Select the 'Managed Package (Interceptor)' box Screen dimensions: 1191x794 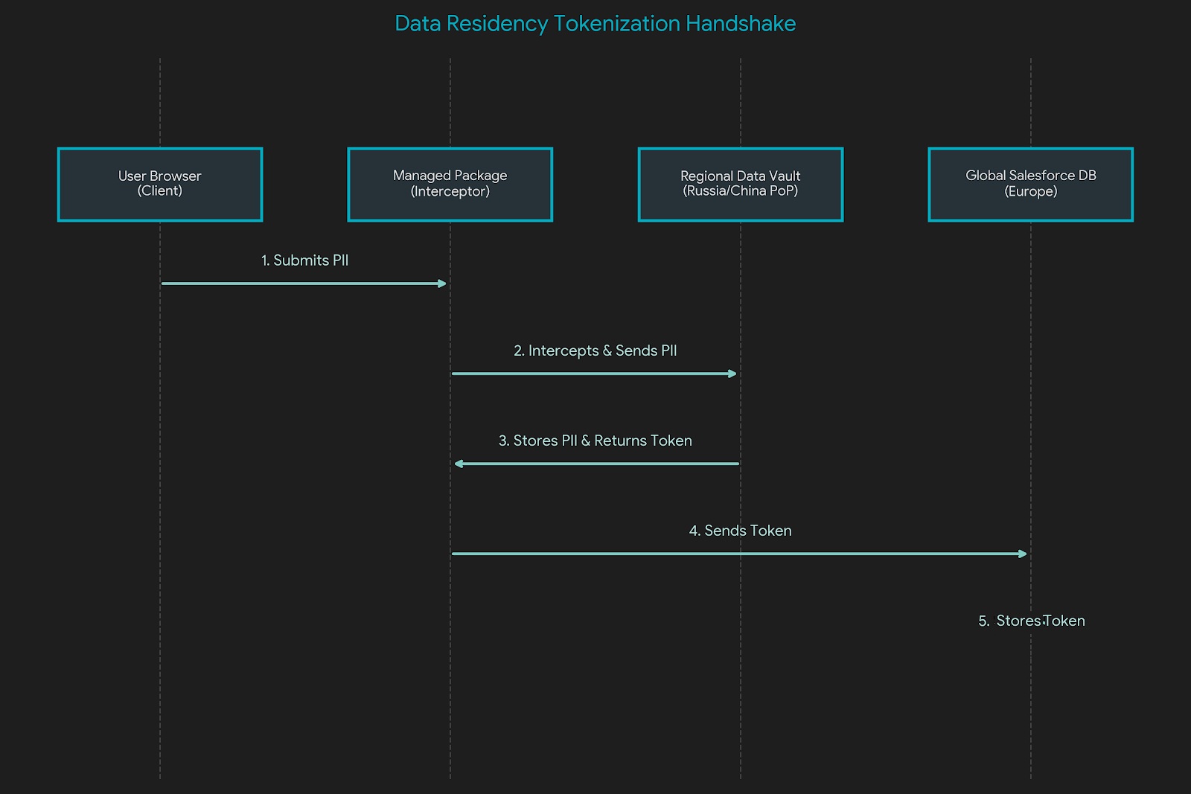[450, 185]
